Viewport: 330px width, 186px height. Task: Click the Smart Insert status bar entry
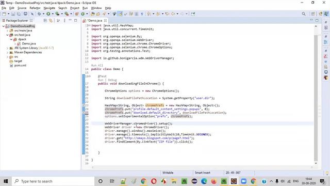coord(203,173)
